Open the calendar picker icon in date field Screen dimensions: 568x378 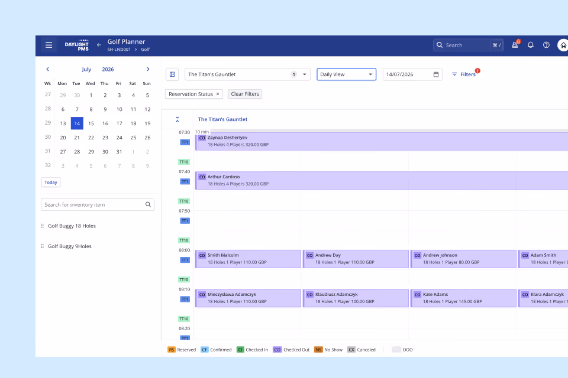click(x=436, y=74)
